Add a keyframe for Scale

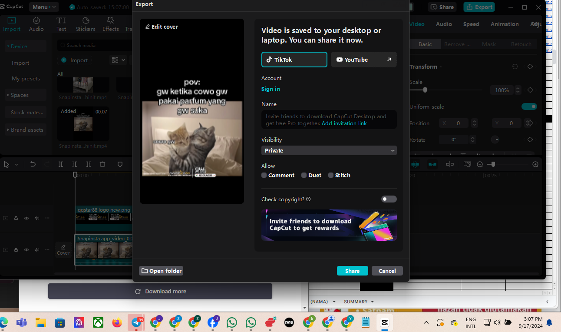click(530, 90)
